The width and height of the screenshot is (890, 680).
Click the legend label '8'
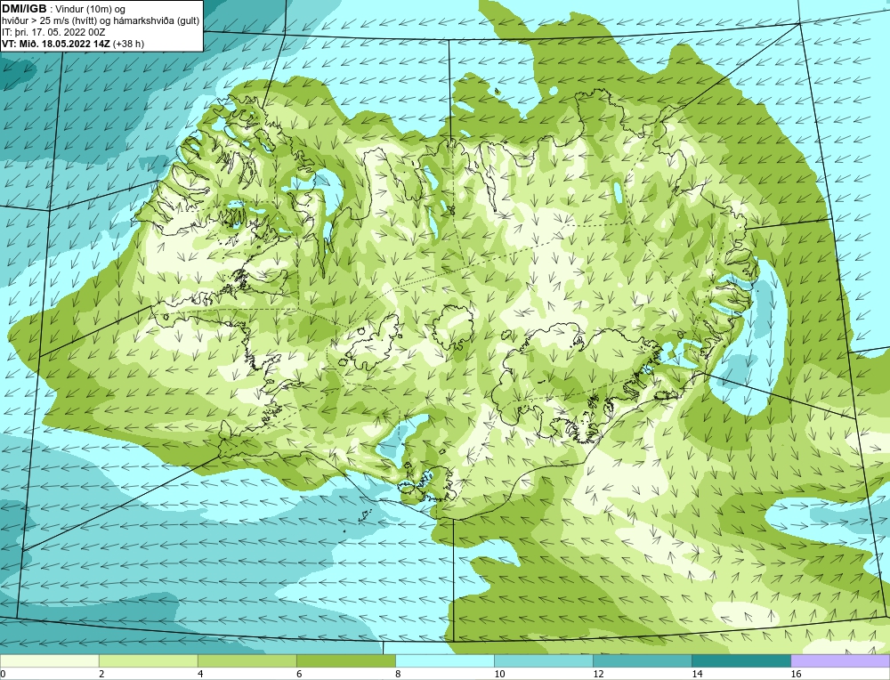[x=398, y=674]
